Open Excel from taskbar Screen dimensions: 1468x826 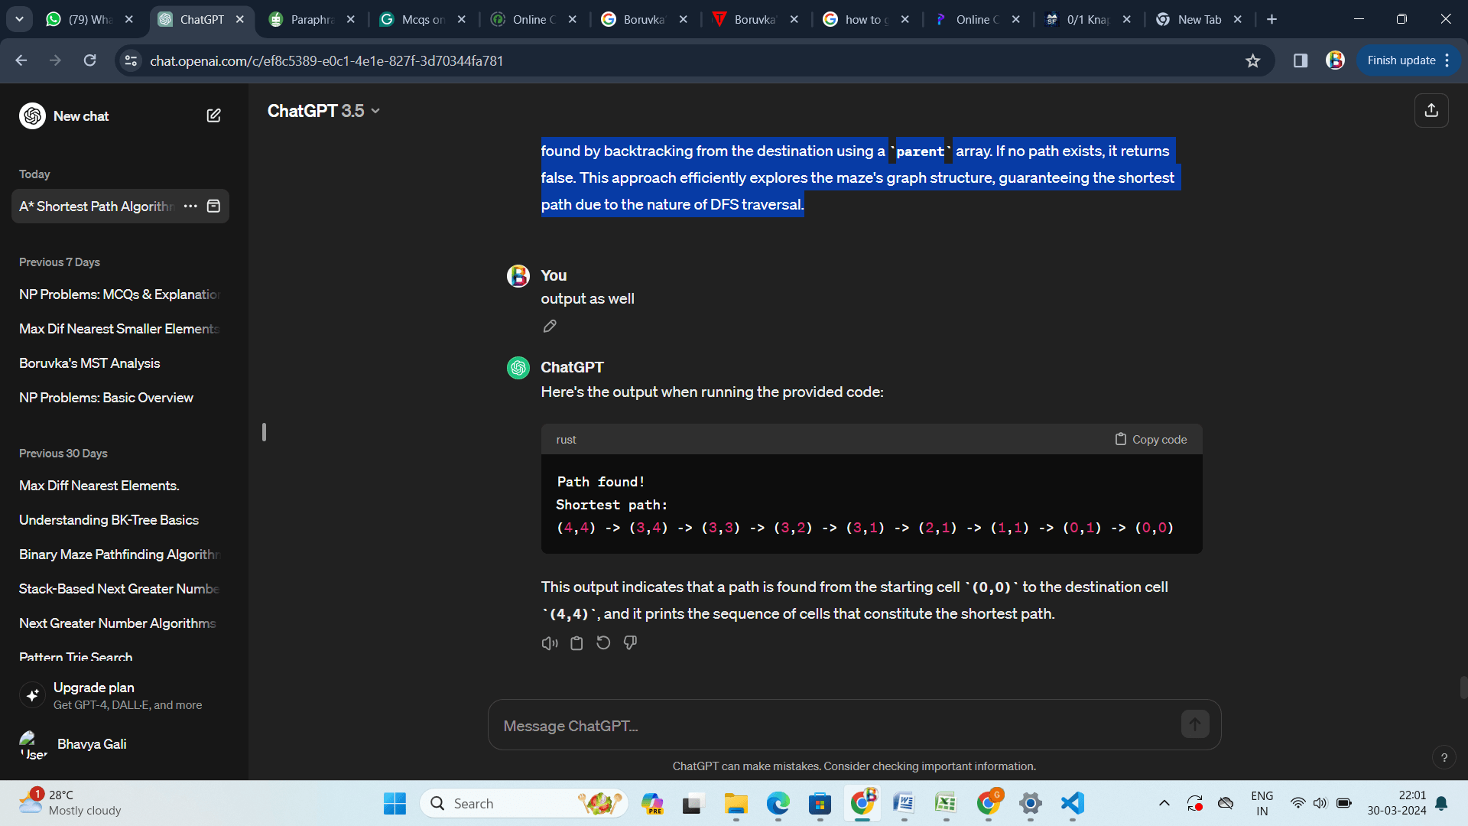pos(946,803)
